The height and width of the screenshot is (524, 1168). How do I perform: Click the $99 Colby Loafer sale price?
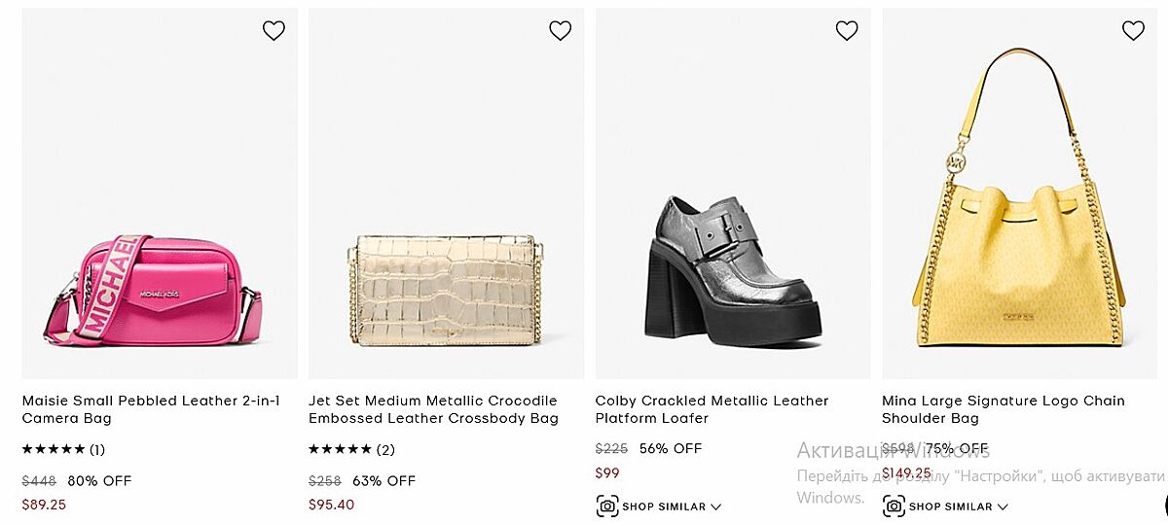coord(607,473)
